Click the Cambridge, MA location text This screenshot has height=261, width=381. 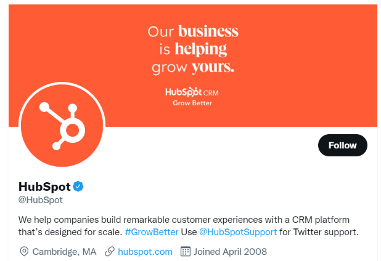click(64, 251)
